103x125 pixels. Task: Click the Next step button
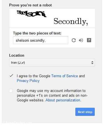pyautogui.click(x=85, y=112)
